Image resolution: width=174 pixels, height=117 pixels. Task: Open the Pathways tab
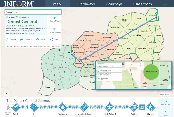[x=86, y=4]
